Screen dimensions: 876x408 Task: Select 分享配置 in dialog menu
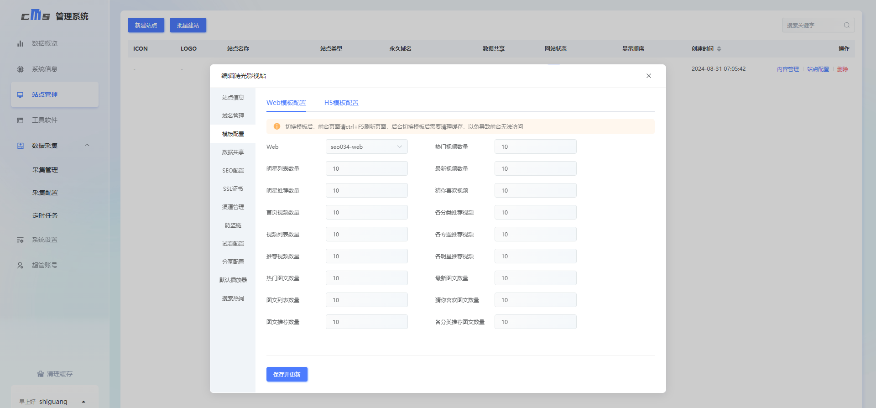click(x=233, y=262)
